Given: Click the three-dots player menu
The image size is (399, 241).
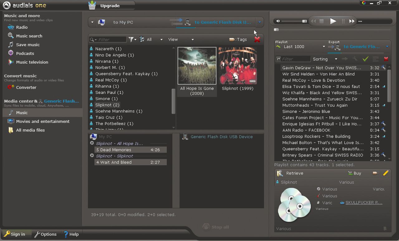Looking at the screenshot, I should tap(360, 22).
